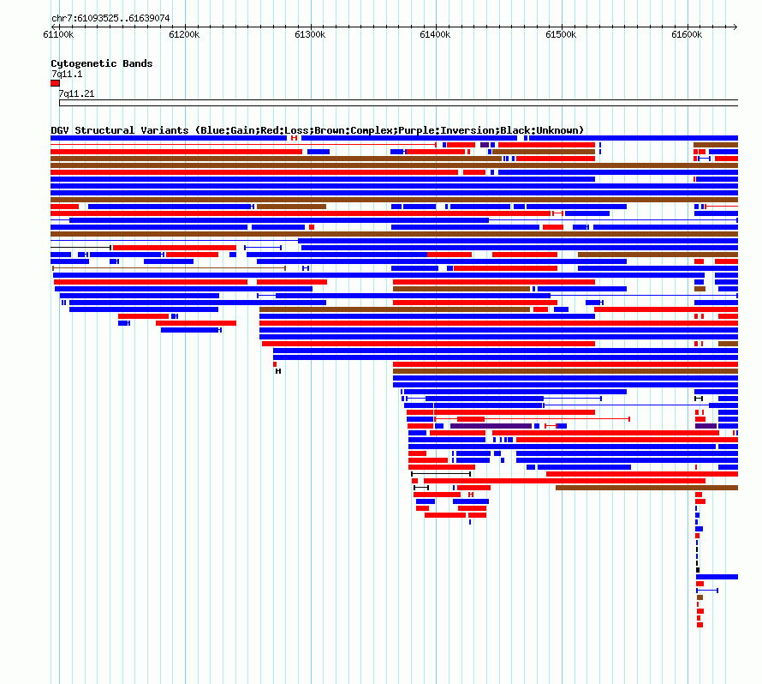The image size is (762, 684).
Task: Click the 61400k ruler label
Action: 435,34
